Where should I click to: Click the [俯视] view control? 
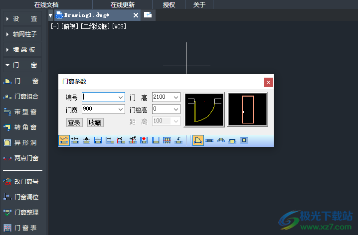[70, 26]
